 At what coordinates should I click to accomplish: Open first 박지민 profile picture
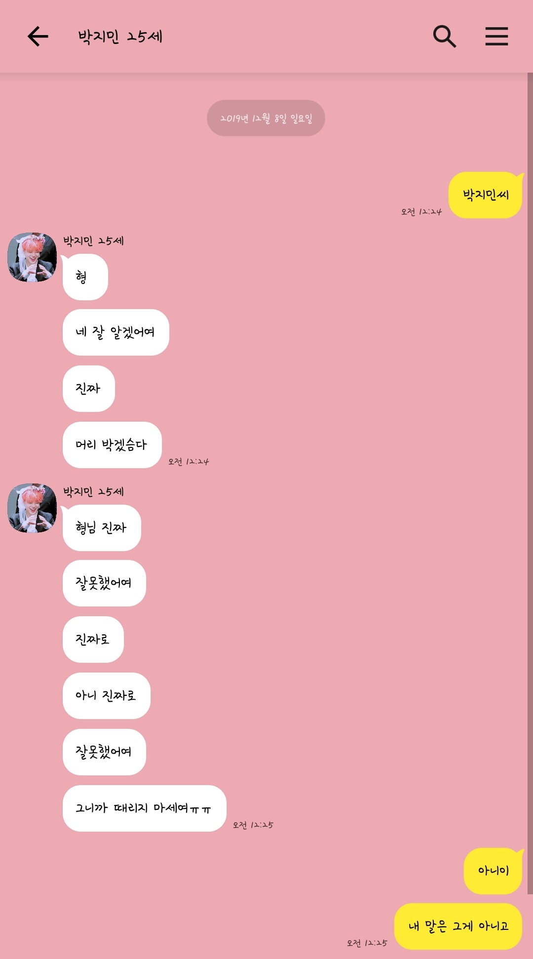pos(32,257)
